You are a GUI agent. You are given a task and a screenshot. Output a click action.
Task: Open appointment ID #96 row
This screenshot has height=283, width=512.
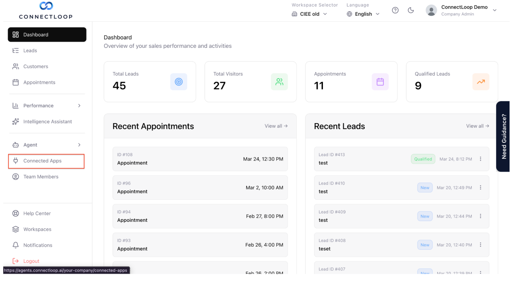coord(200,187)
